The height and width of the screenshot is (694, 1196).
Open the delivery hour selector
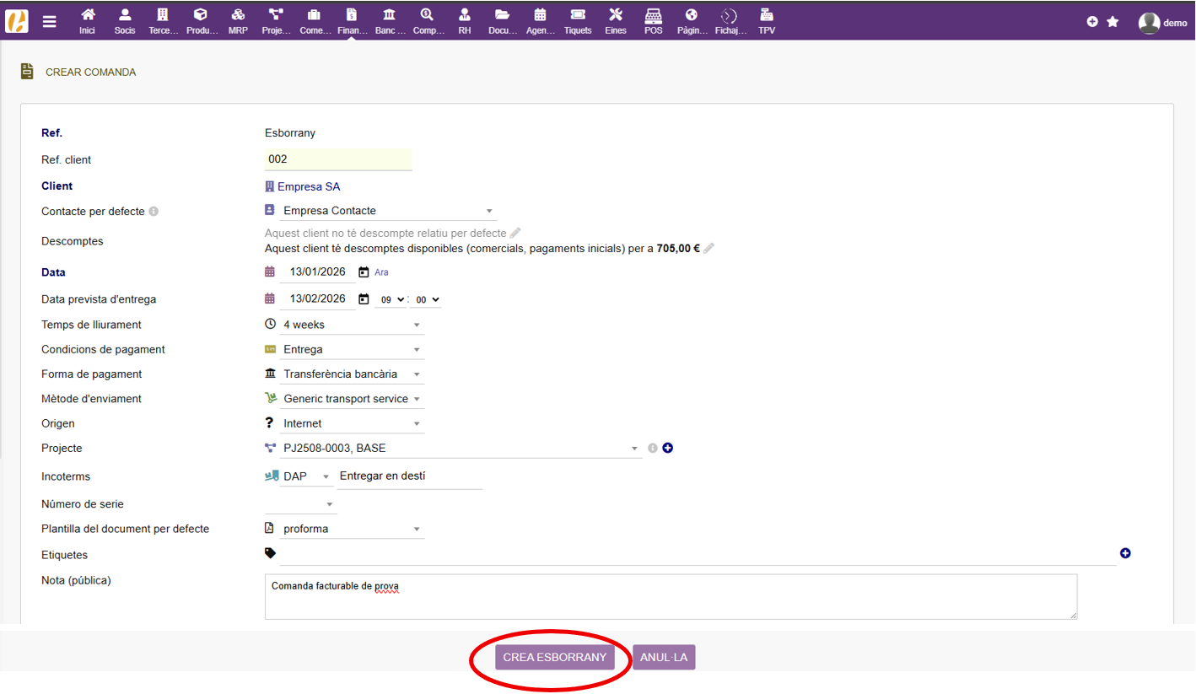tap(390, 299)
